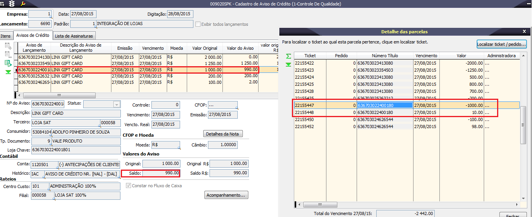
Task: Click the credit grid horizontal scrollbar
Action: tap(59, 95)
